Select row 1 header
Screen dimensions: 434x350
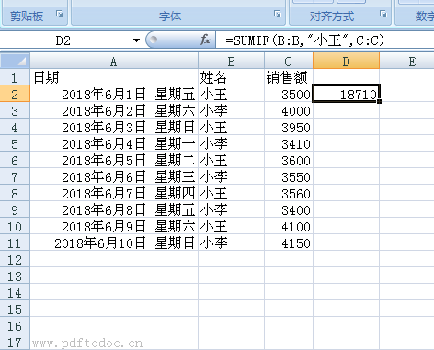[x=15, y=77]
